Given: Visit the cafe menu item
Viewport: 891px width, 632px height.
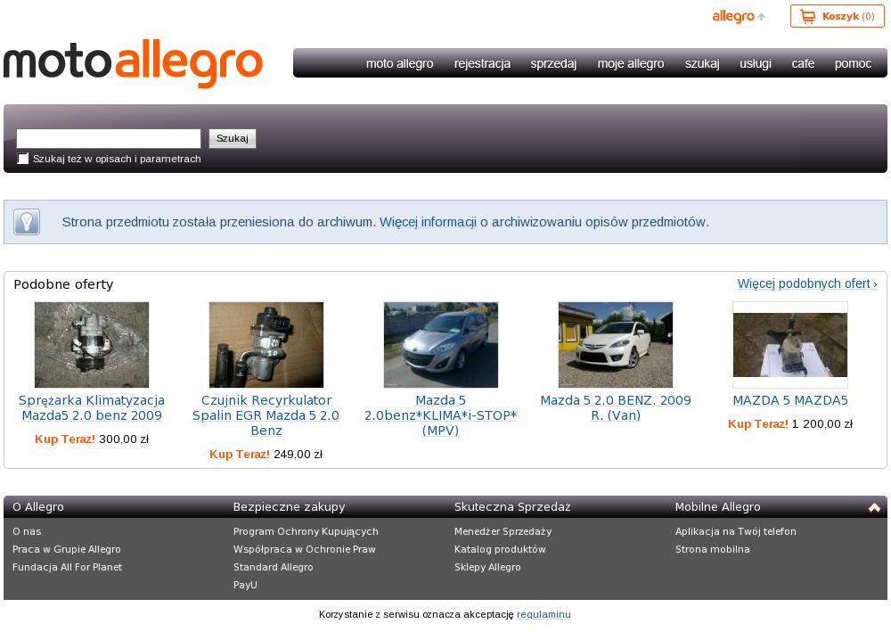Looking at the screenshot, I should [x=803, y=63].
